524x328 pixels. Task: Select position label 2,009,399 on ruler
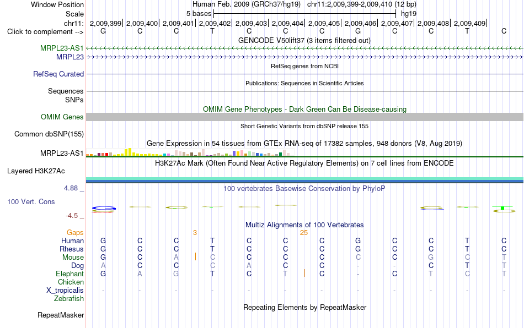(x=105, y=23)
